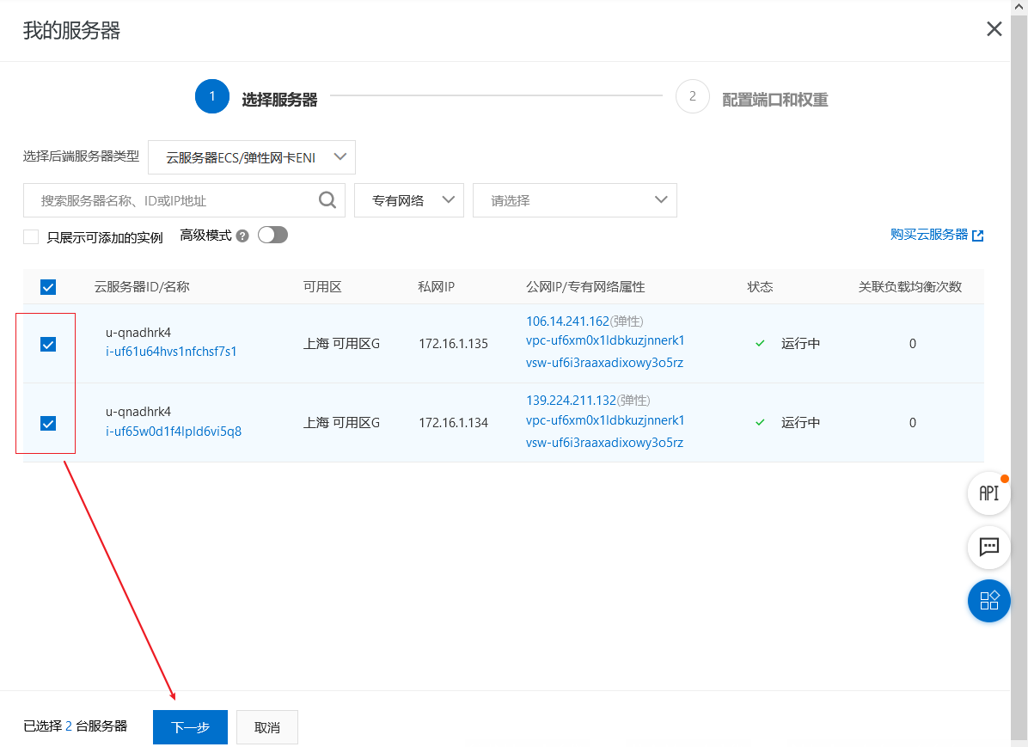Open instance i-uf61u64hvs1nfchsf7s1

point(171,352)
